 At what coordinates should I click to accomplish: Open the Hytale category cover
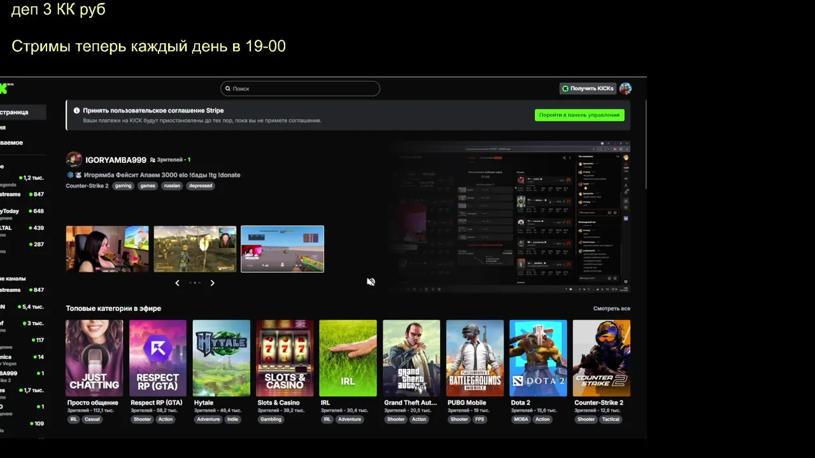point(222,357)
